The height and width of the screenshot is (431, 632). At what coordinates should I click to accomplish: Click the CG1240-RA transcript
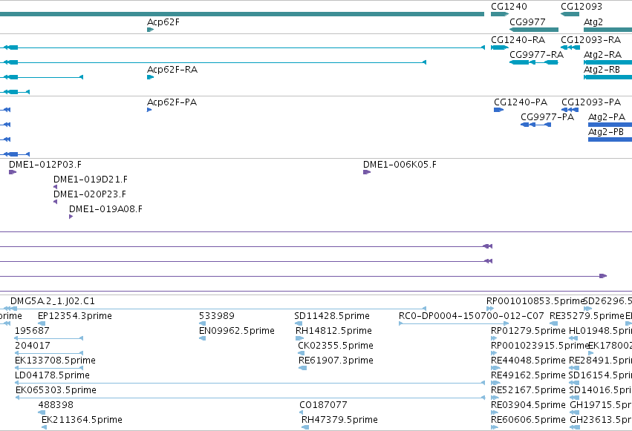tap(499, 47)
